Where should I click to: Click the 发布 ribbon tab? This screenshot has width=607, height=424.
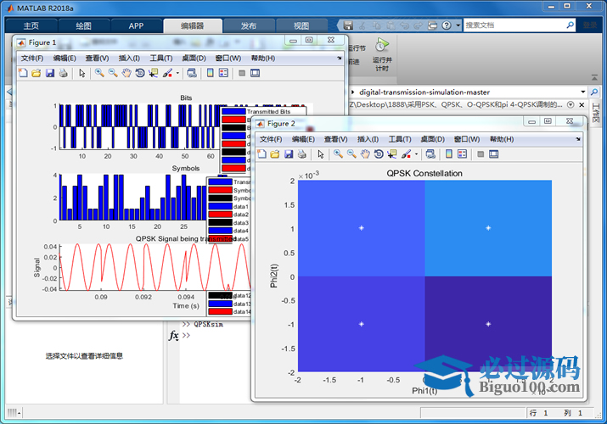coord(249,25)
